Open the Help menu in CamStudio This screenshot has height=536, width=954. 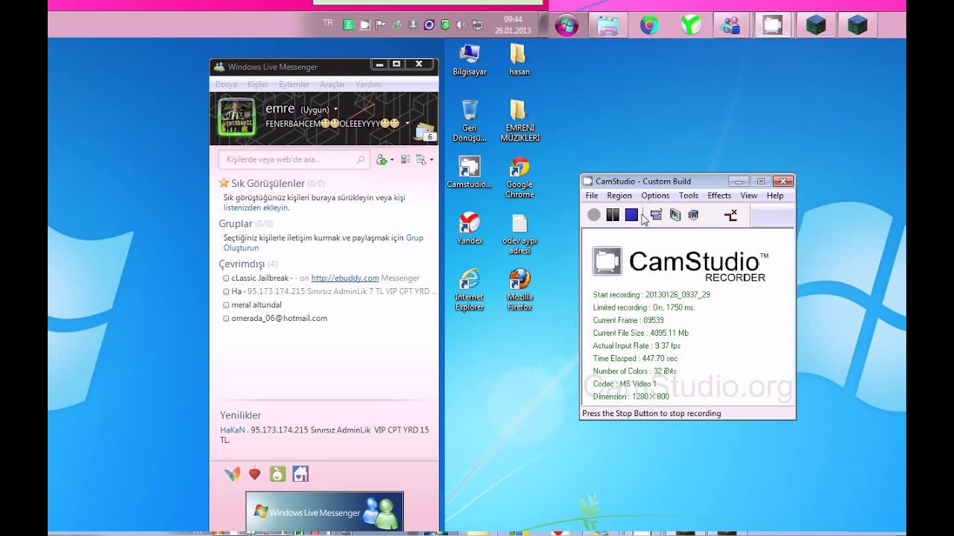click(775, 196)
